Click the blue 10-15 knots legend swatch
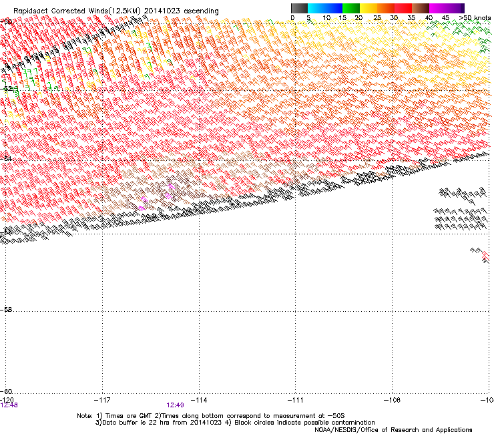The image size is (494, 434). [x=334, y=8]
